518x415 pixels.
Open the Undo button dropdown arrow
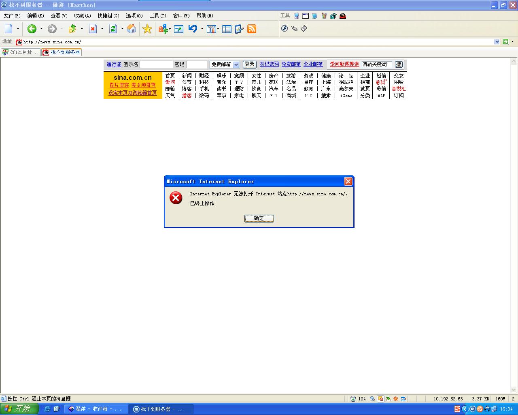coord(202,29)
